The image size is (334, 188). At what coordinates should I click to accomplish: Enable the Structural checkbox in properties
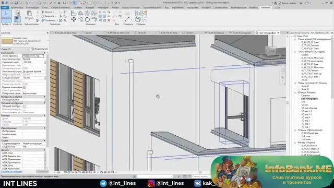pos(25,106)
